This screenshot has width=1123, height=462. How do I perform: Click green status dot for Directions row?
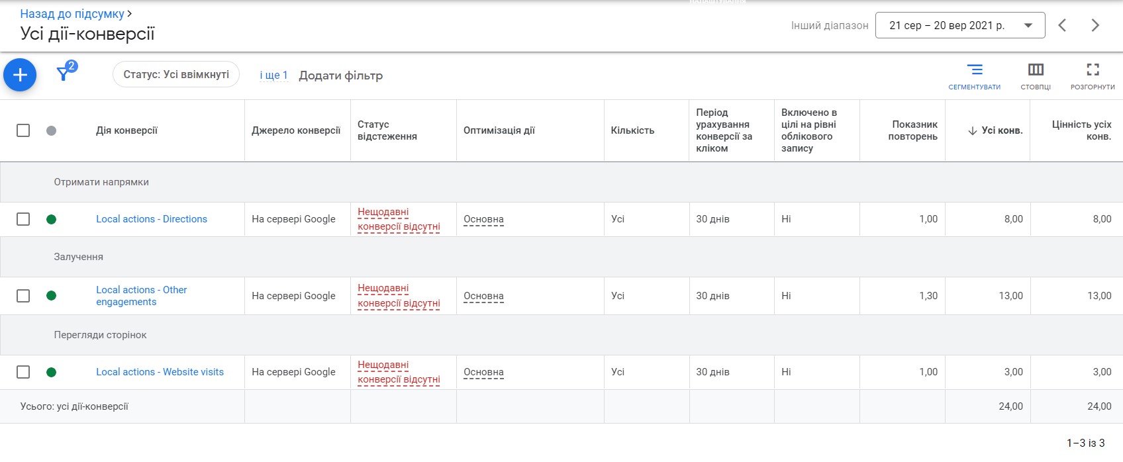click(51, 219)
